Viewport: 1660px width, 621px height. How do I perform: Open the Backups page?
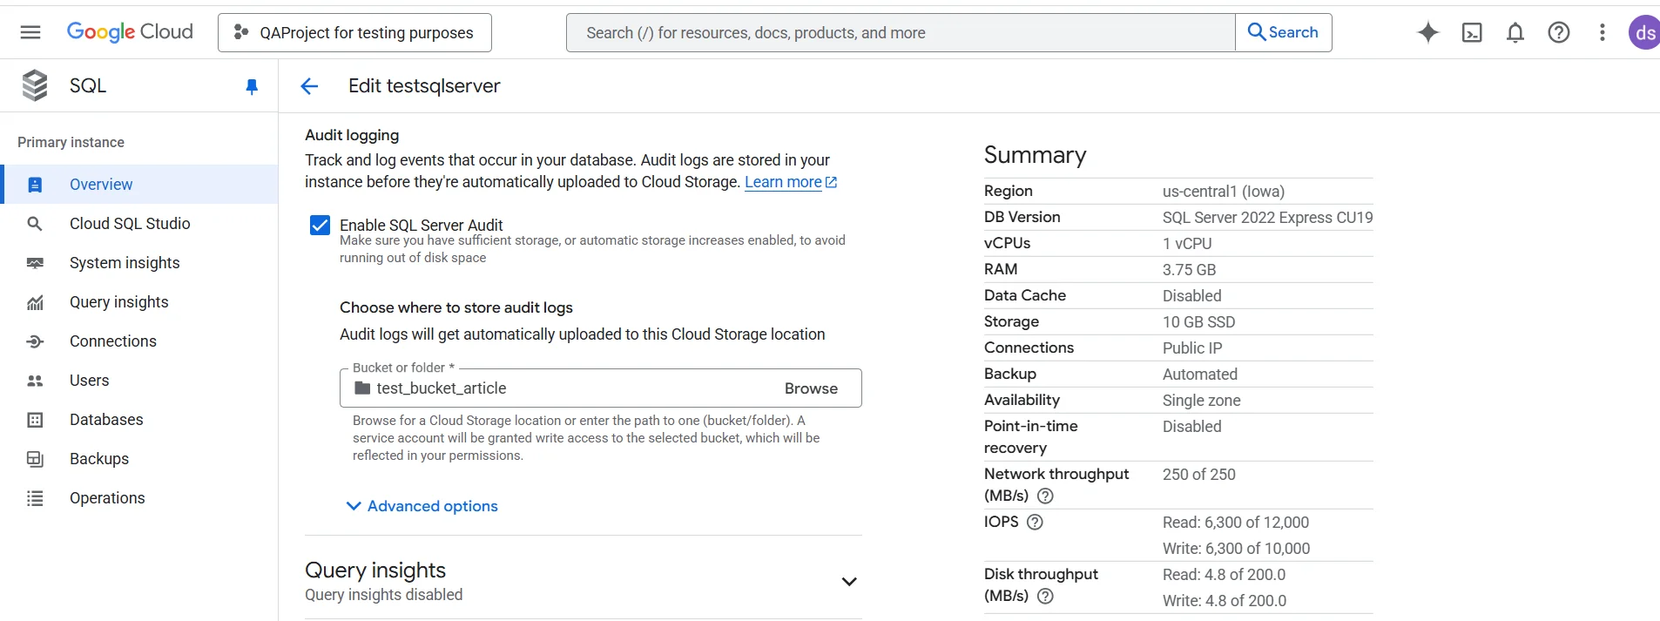click(x=140, y=459)
